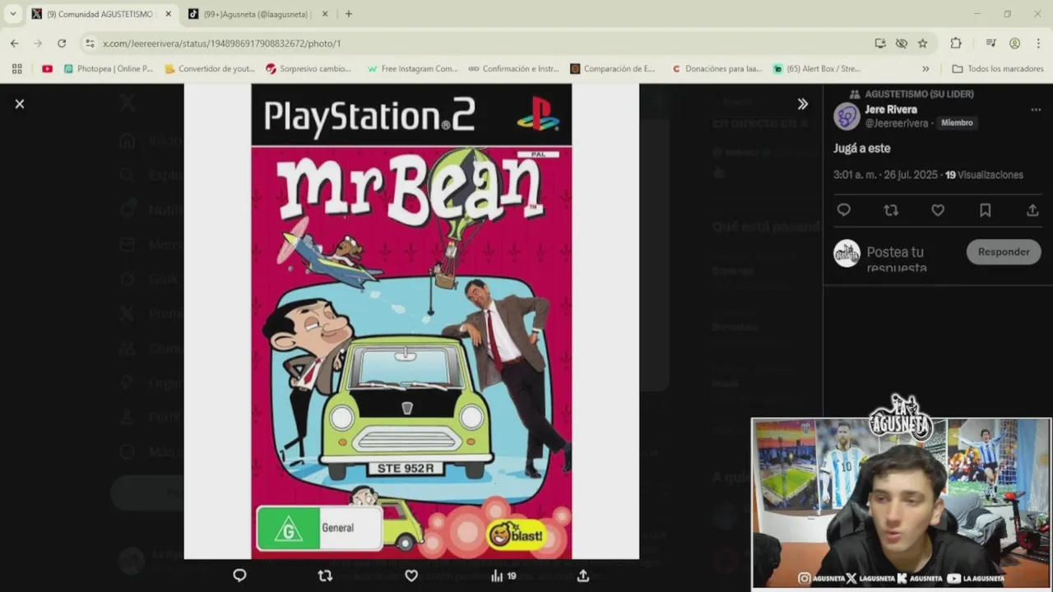Click the address bar URL

pyautogui.click(x=221, y=44)
